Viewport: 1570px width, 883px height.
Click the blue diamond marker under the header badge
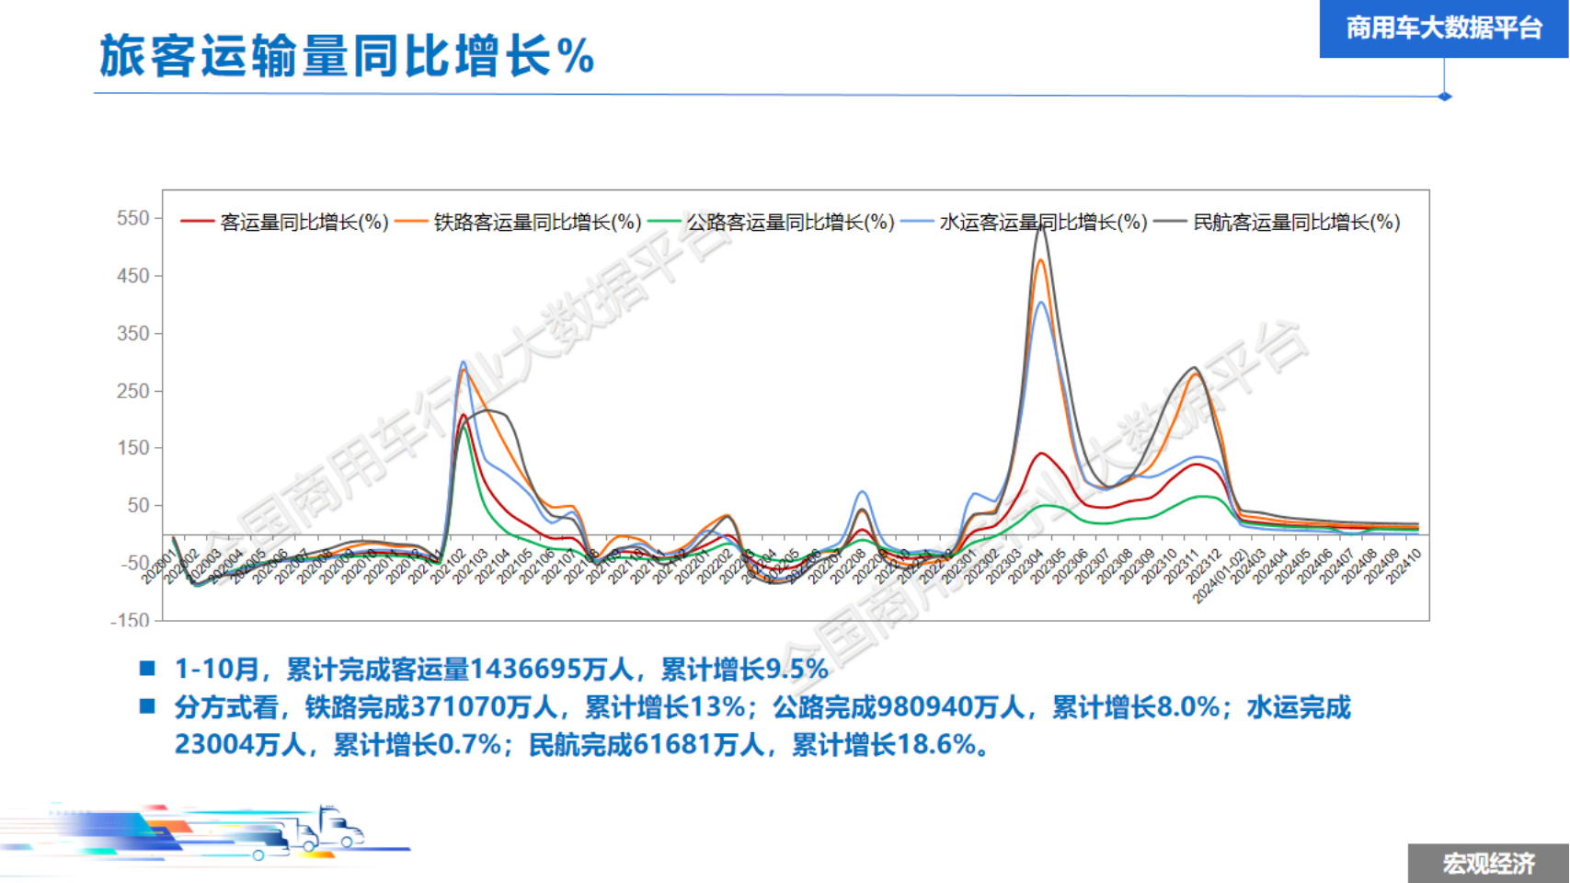coord(1444,96)
